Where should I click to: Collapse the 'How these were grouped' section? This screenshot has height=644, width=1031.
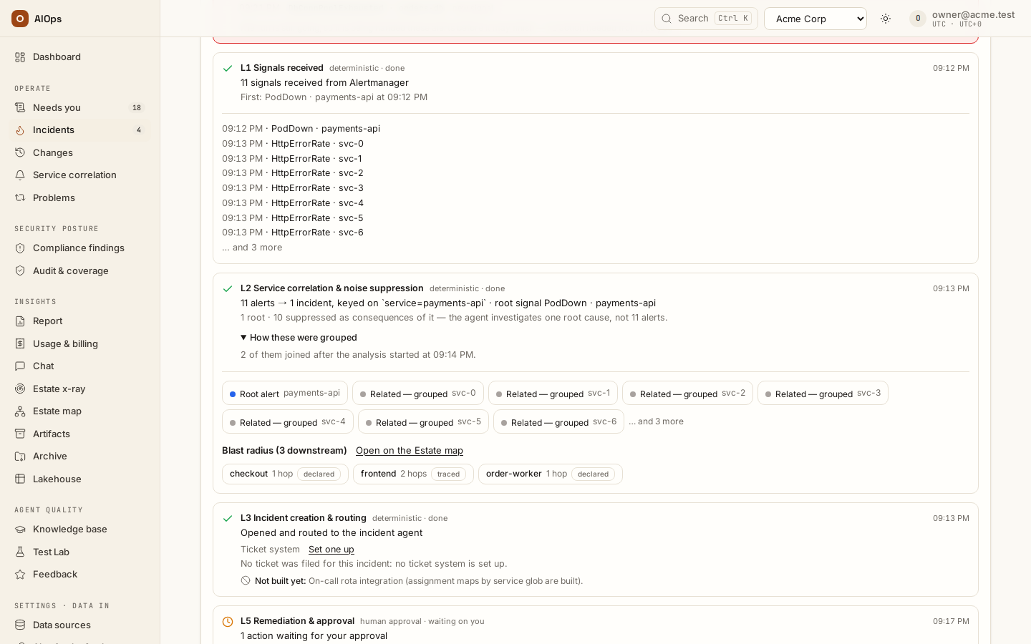click(299, 338)
